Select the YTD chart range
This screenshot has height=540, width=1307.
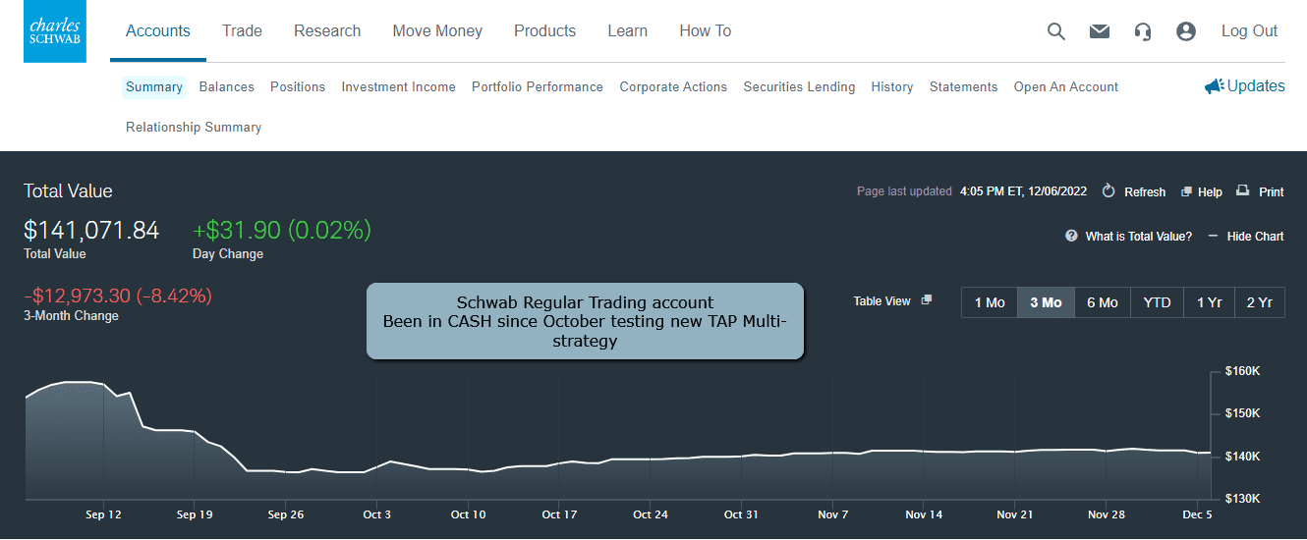[x=1157, y=302]
